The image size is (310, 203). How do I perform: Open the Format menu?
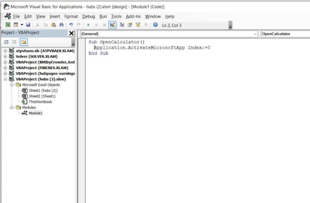(x=71, y=16)
